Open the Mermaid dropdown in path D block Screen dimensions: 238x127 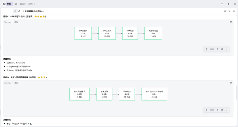9,83
